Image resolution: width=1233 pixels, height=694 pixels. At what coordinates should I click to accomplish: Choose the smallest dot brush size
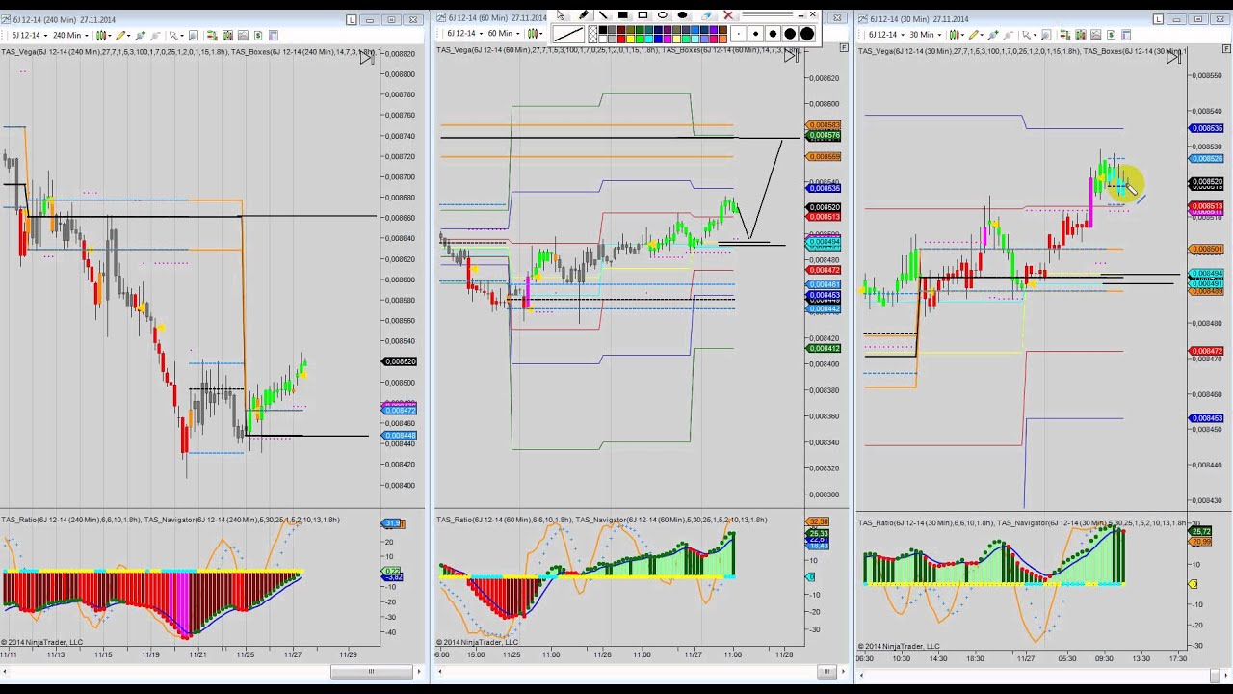(739, 34)
